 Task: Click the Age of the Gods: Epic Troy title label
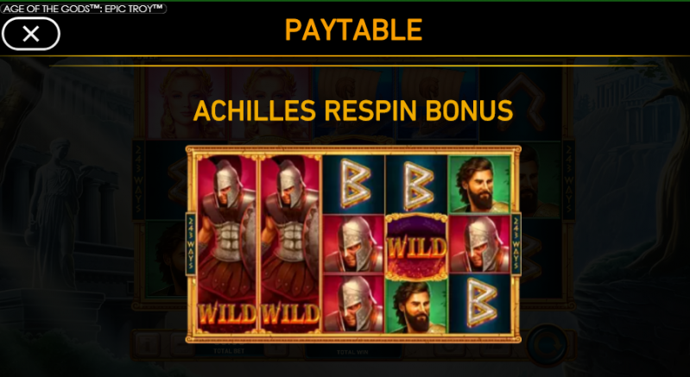coord(84,9)
